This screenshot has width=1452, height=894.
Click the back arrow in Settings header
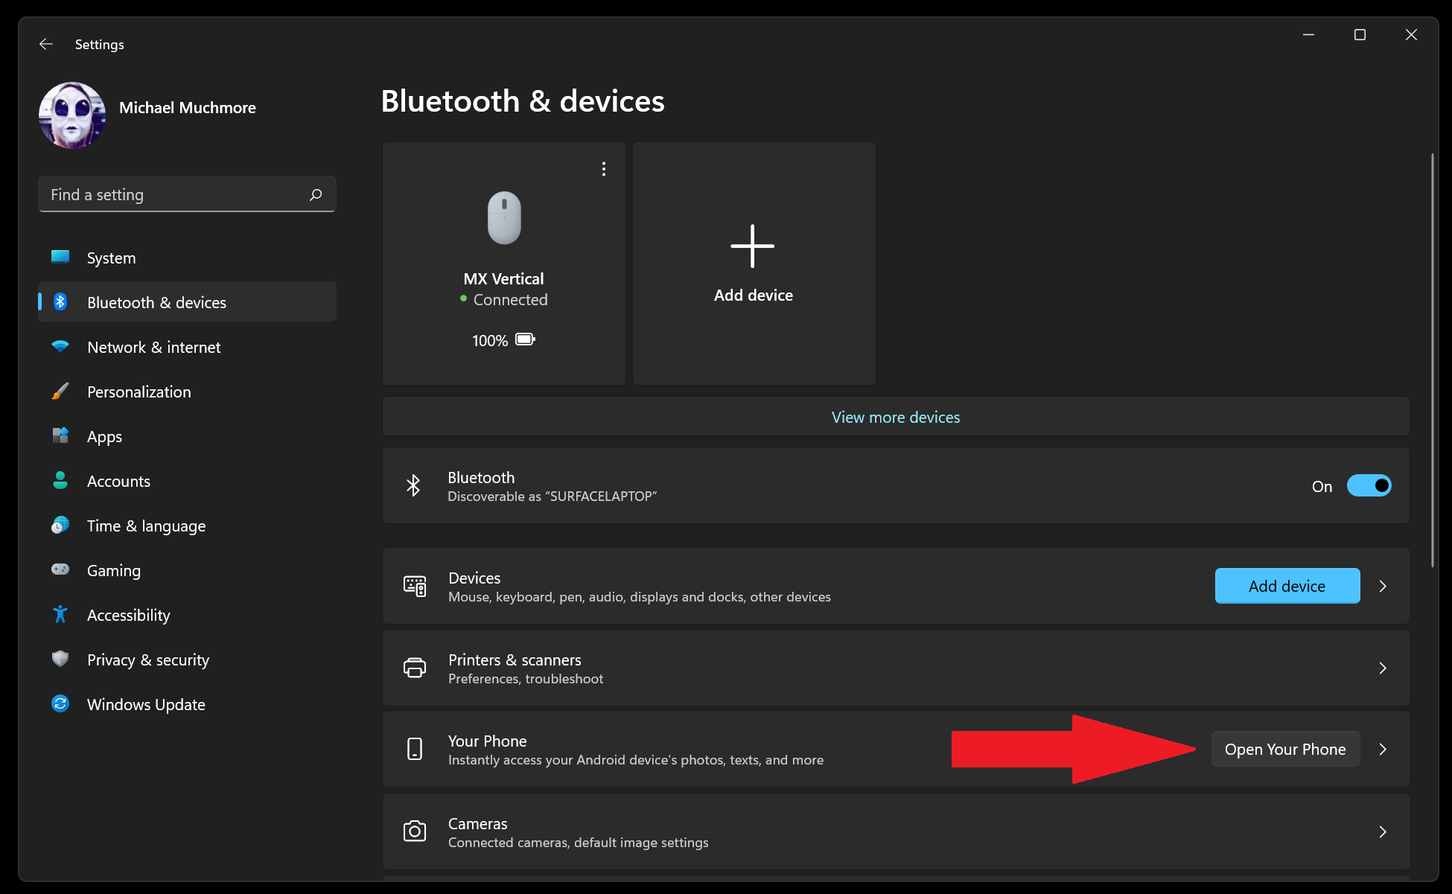pyautogui.click(x=46, y=44)
